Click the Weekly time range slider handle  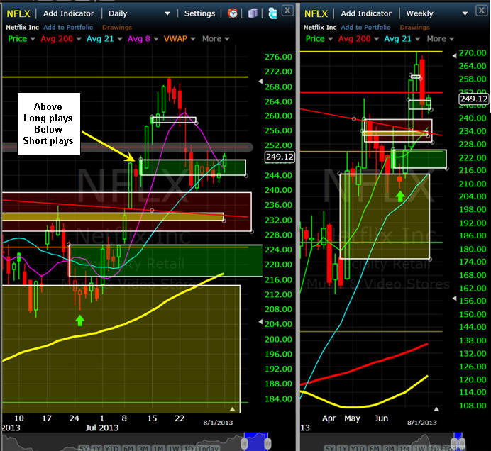pos(458,443)
